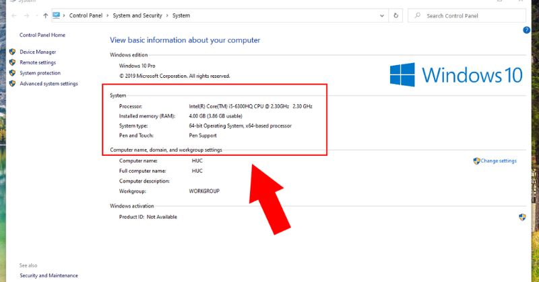Click the Windows 10 logo
Viewport: 539px width, 282px height.
tap(456, 75)
